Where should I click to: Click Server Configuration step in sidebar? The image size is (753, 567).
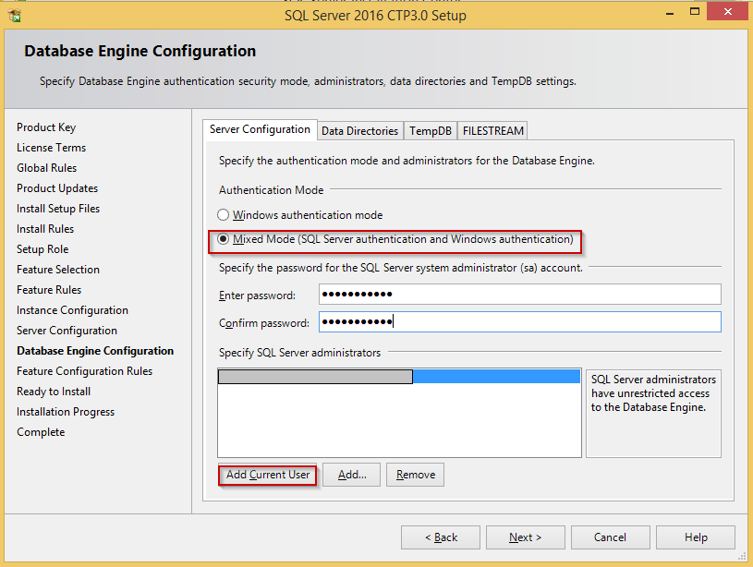click(x=67, y=331)
